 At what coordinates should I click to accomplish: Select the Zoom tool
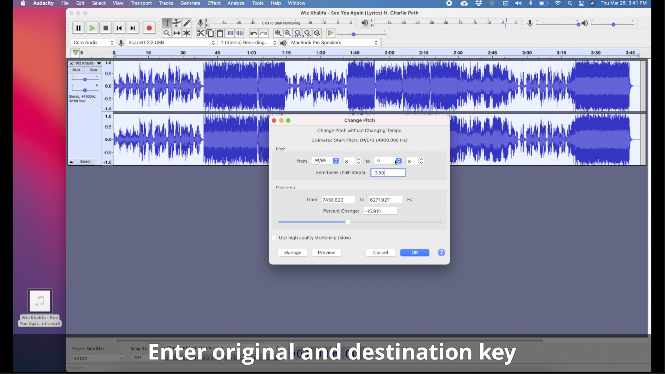click(x=167, y=33)
